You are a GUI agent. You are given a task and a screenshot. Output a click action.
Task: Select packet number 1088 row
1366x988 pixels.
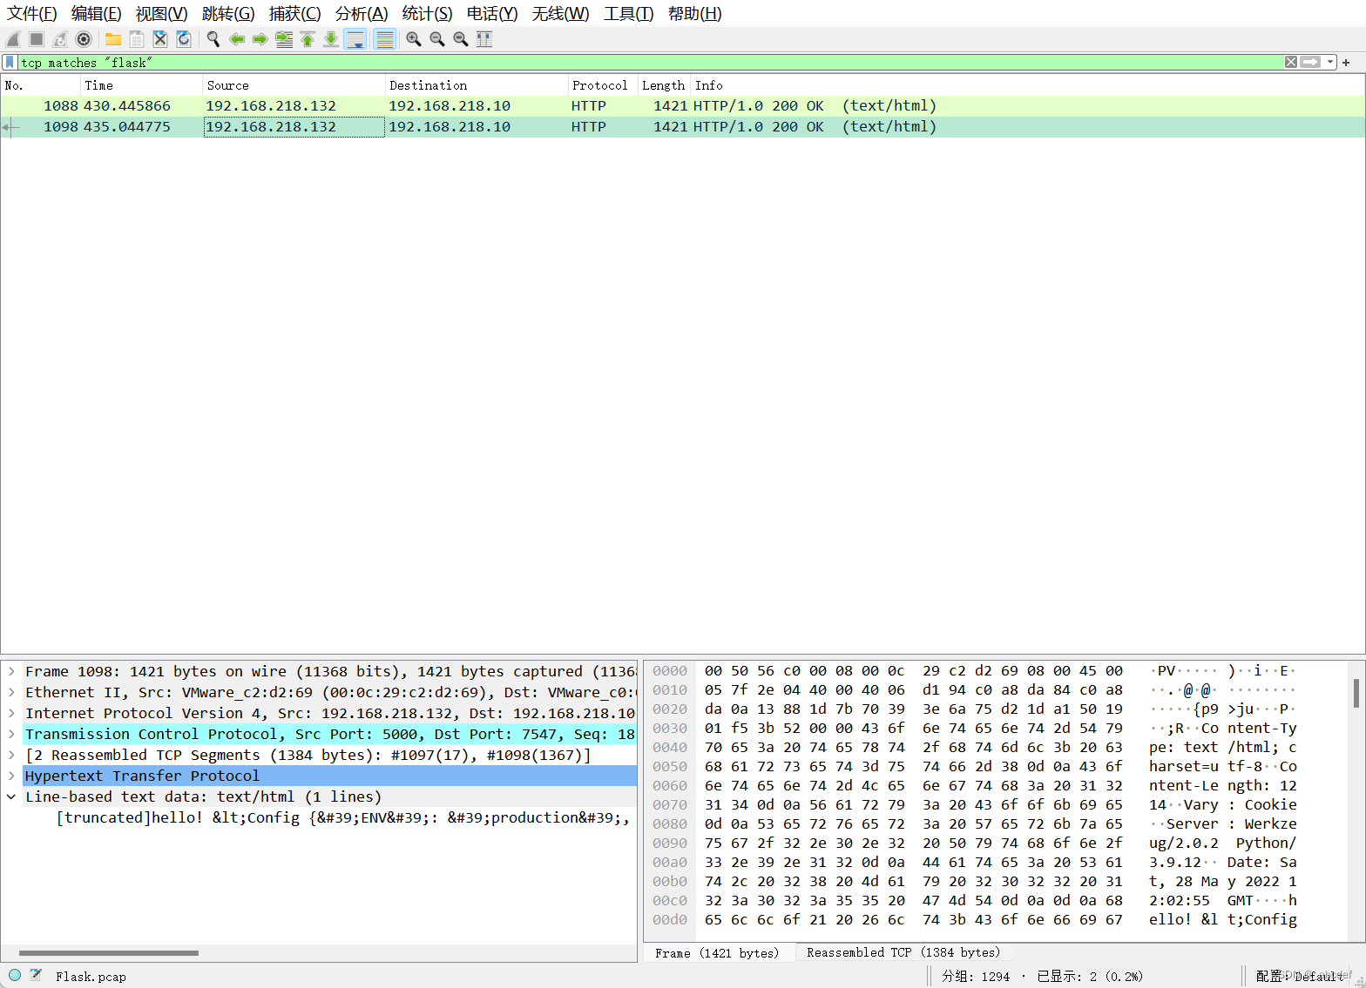[x=683, y=105]
